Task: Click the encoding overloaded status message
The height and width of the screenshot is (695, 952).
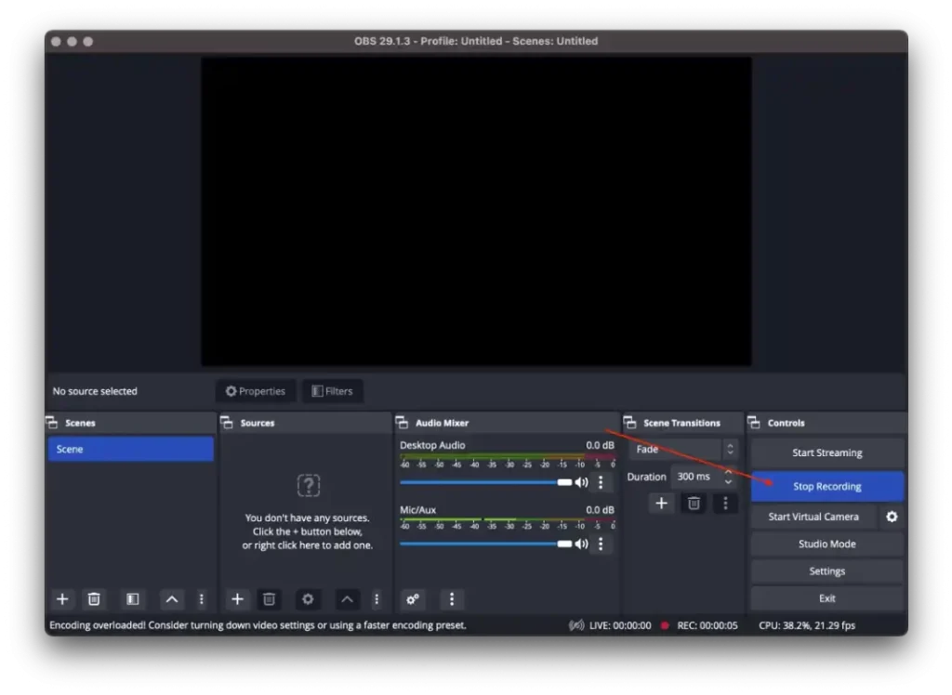Action: click(258, 626)
